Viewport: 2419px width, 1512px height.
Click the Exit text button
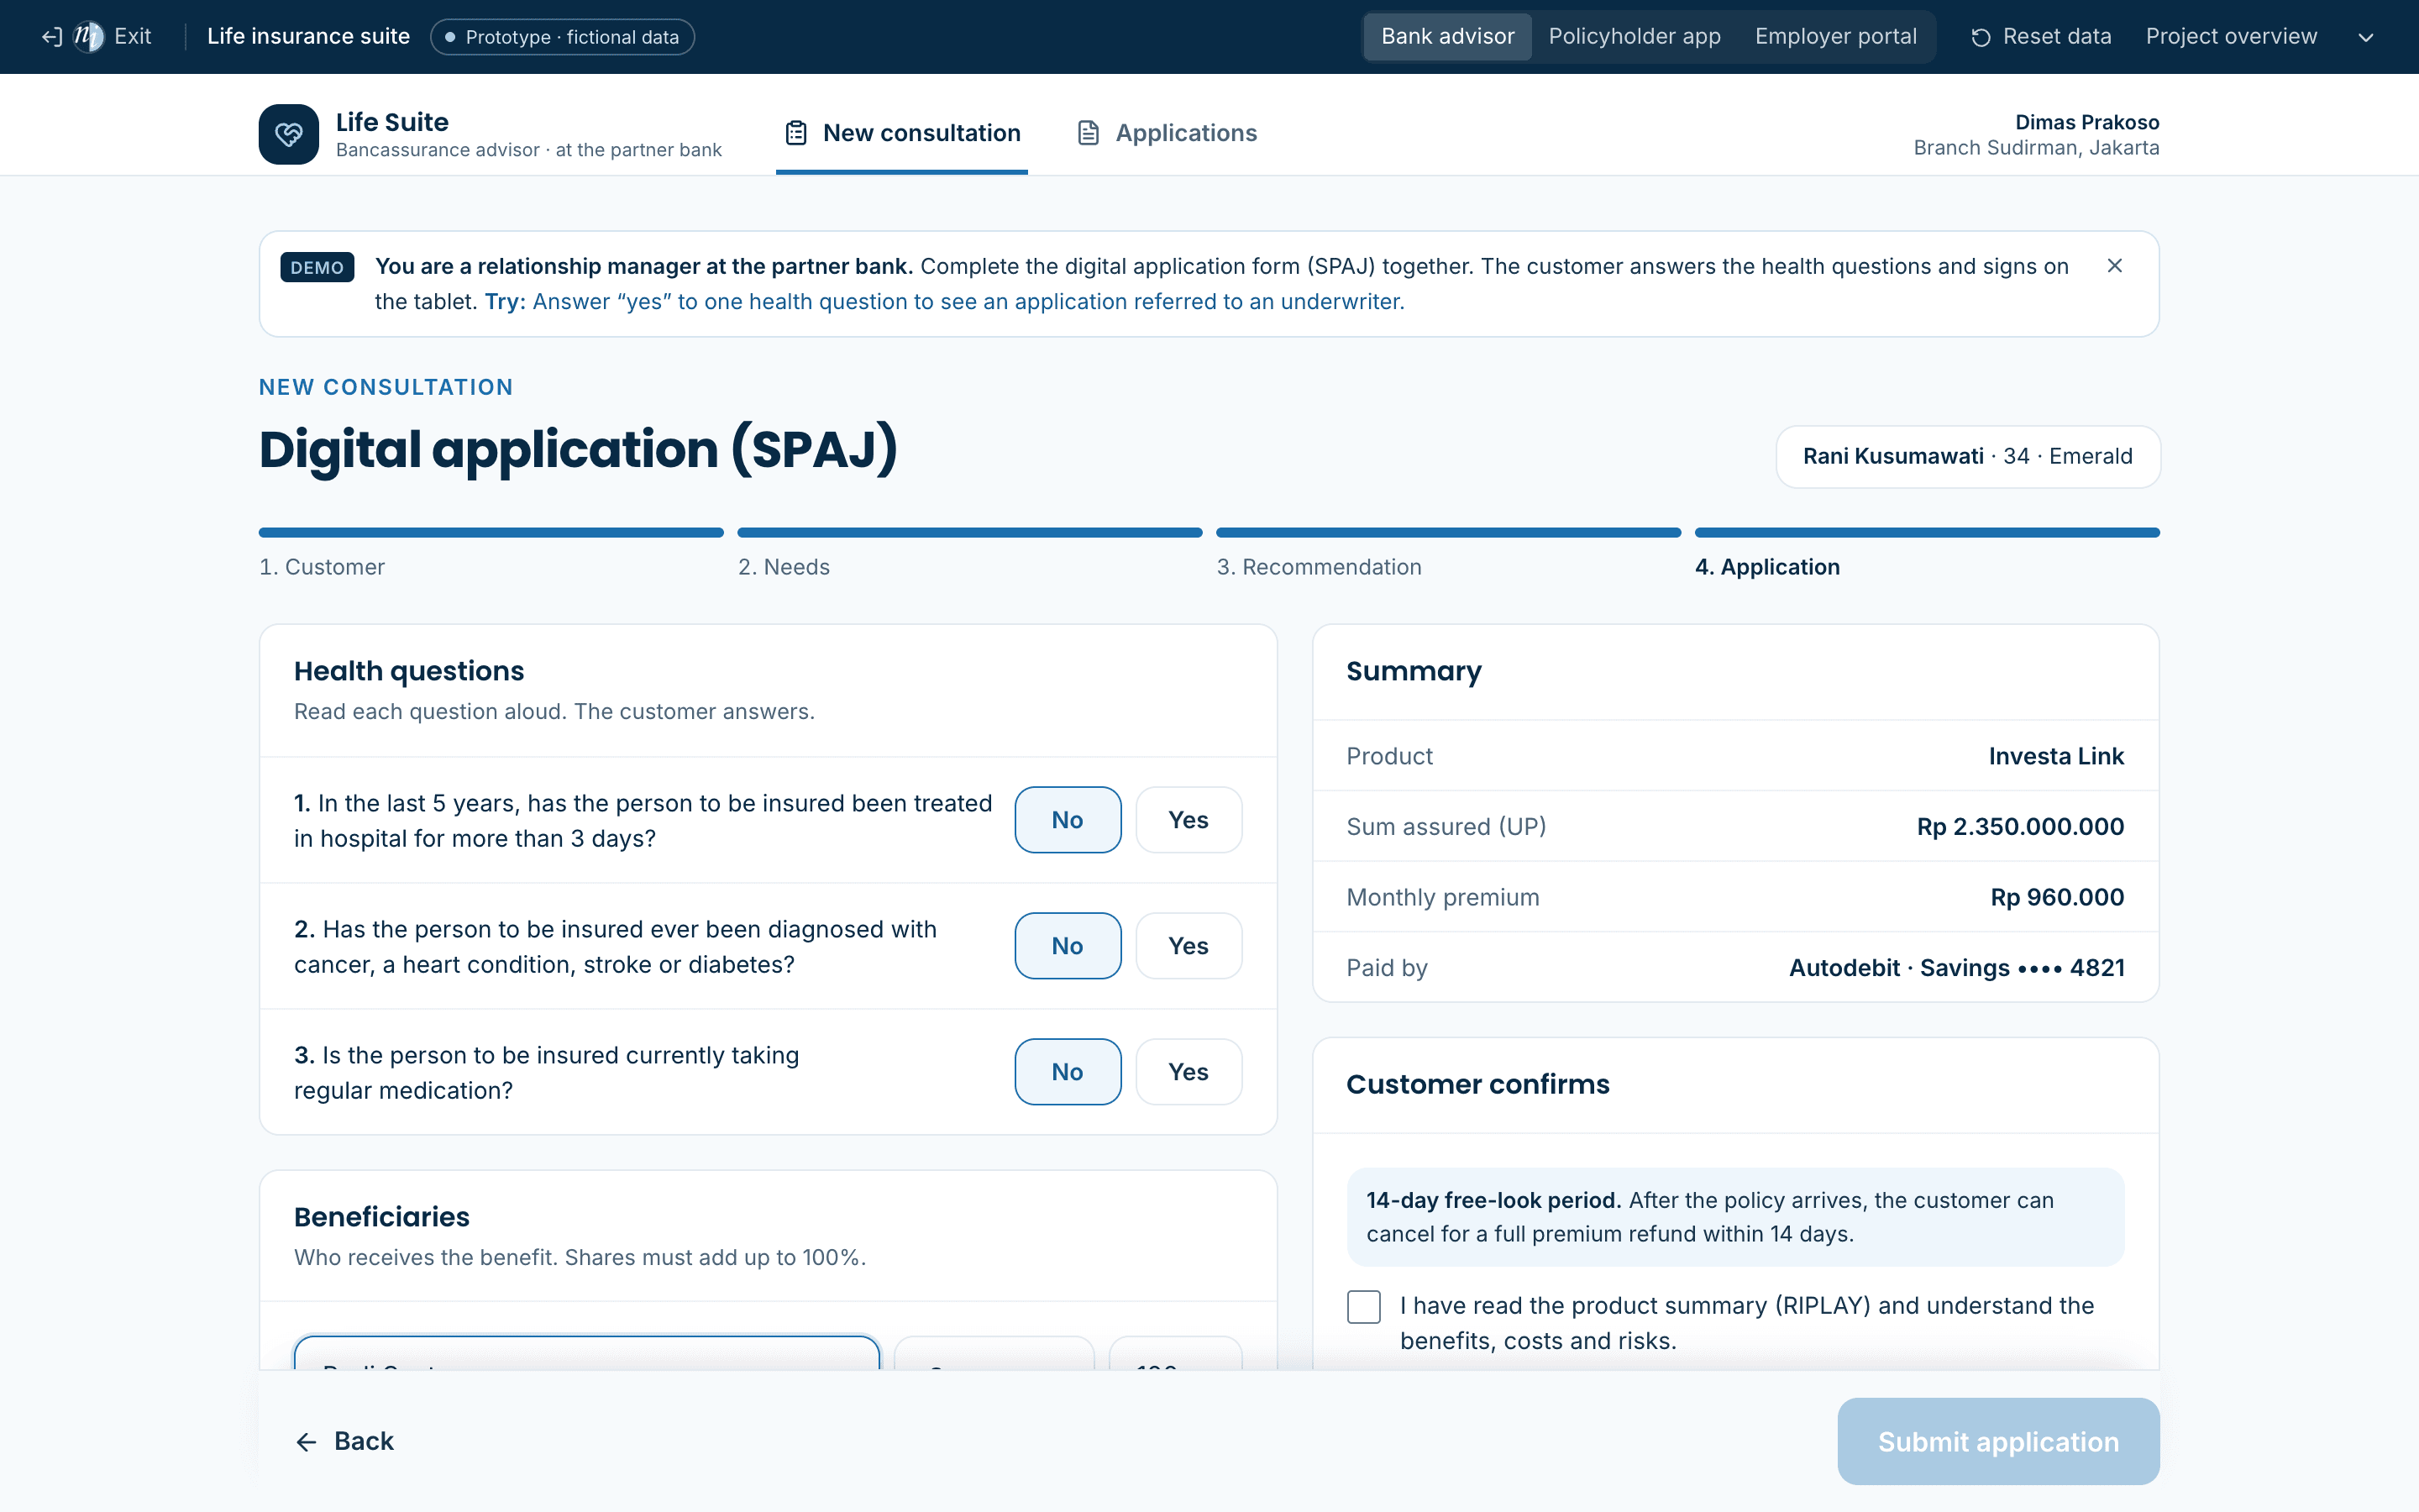(133, 37)
